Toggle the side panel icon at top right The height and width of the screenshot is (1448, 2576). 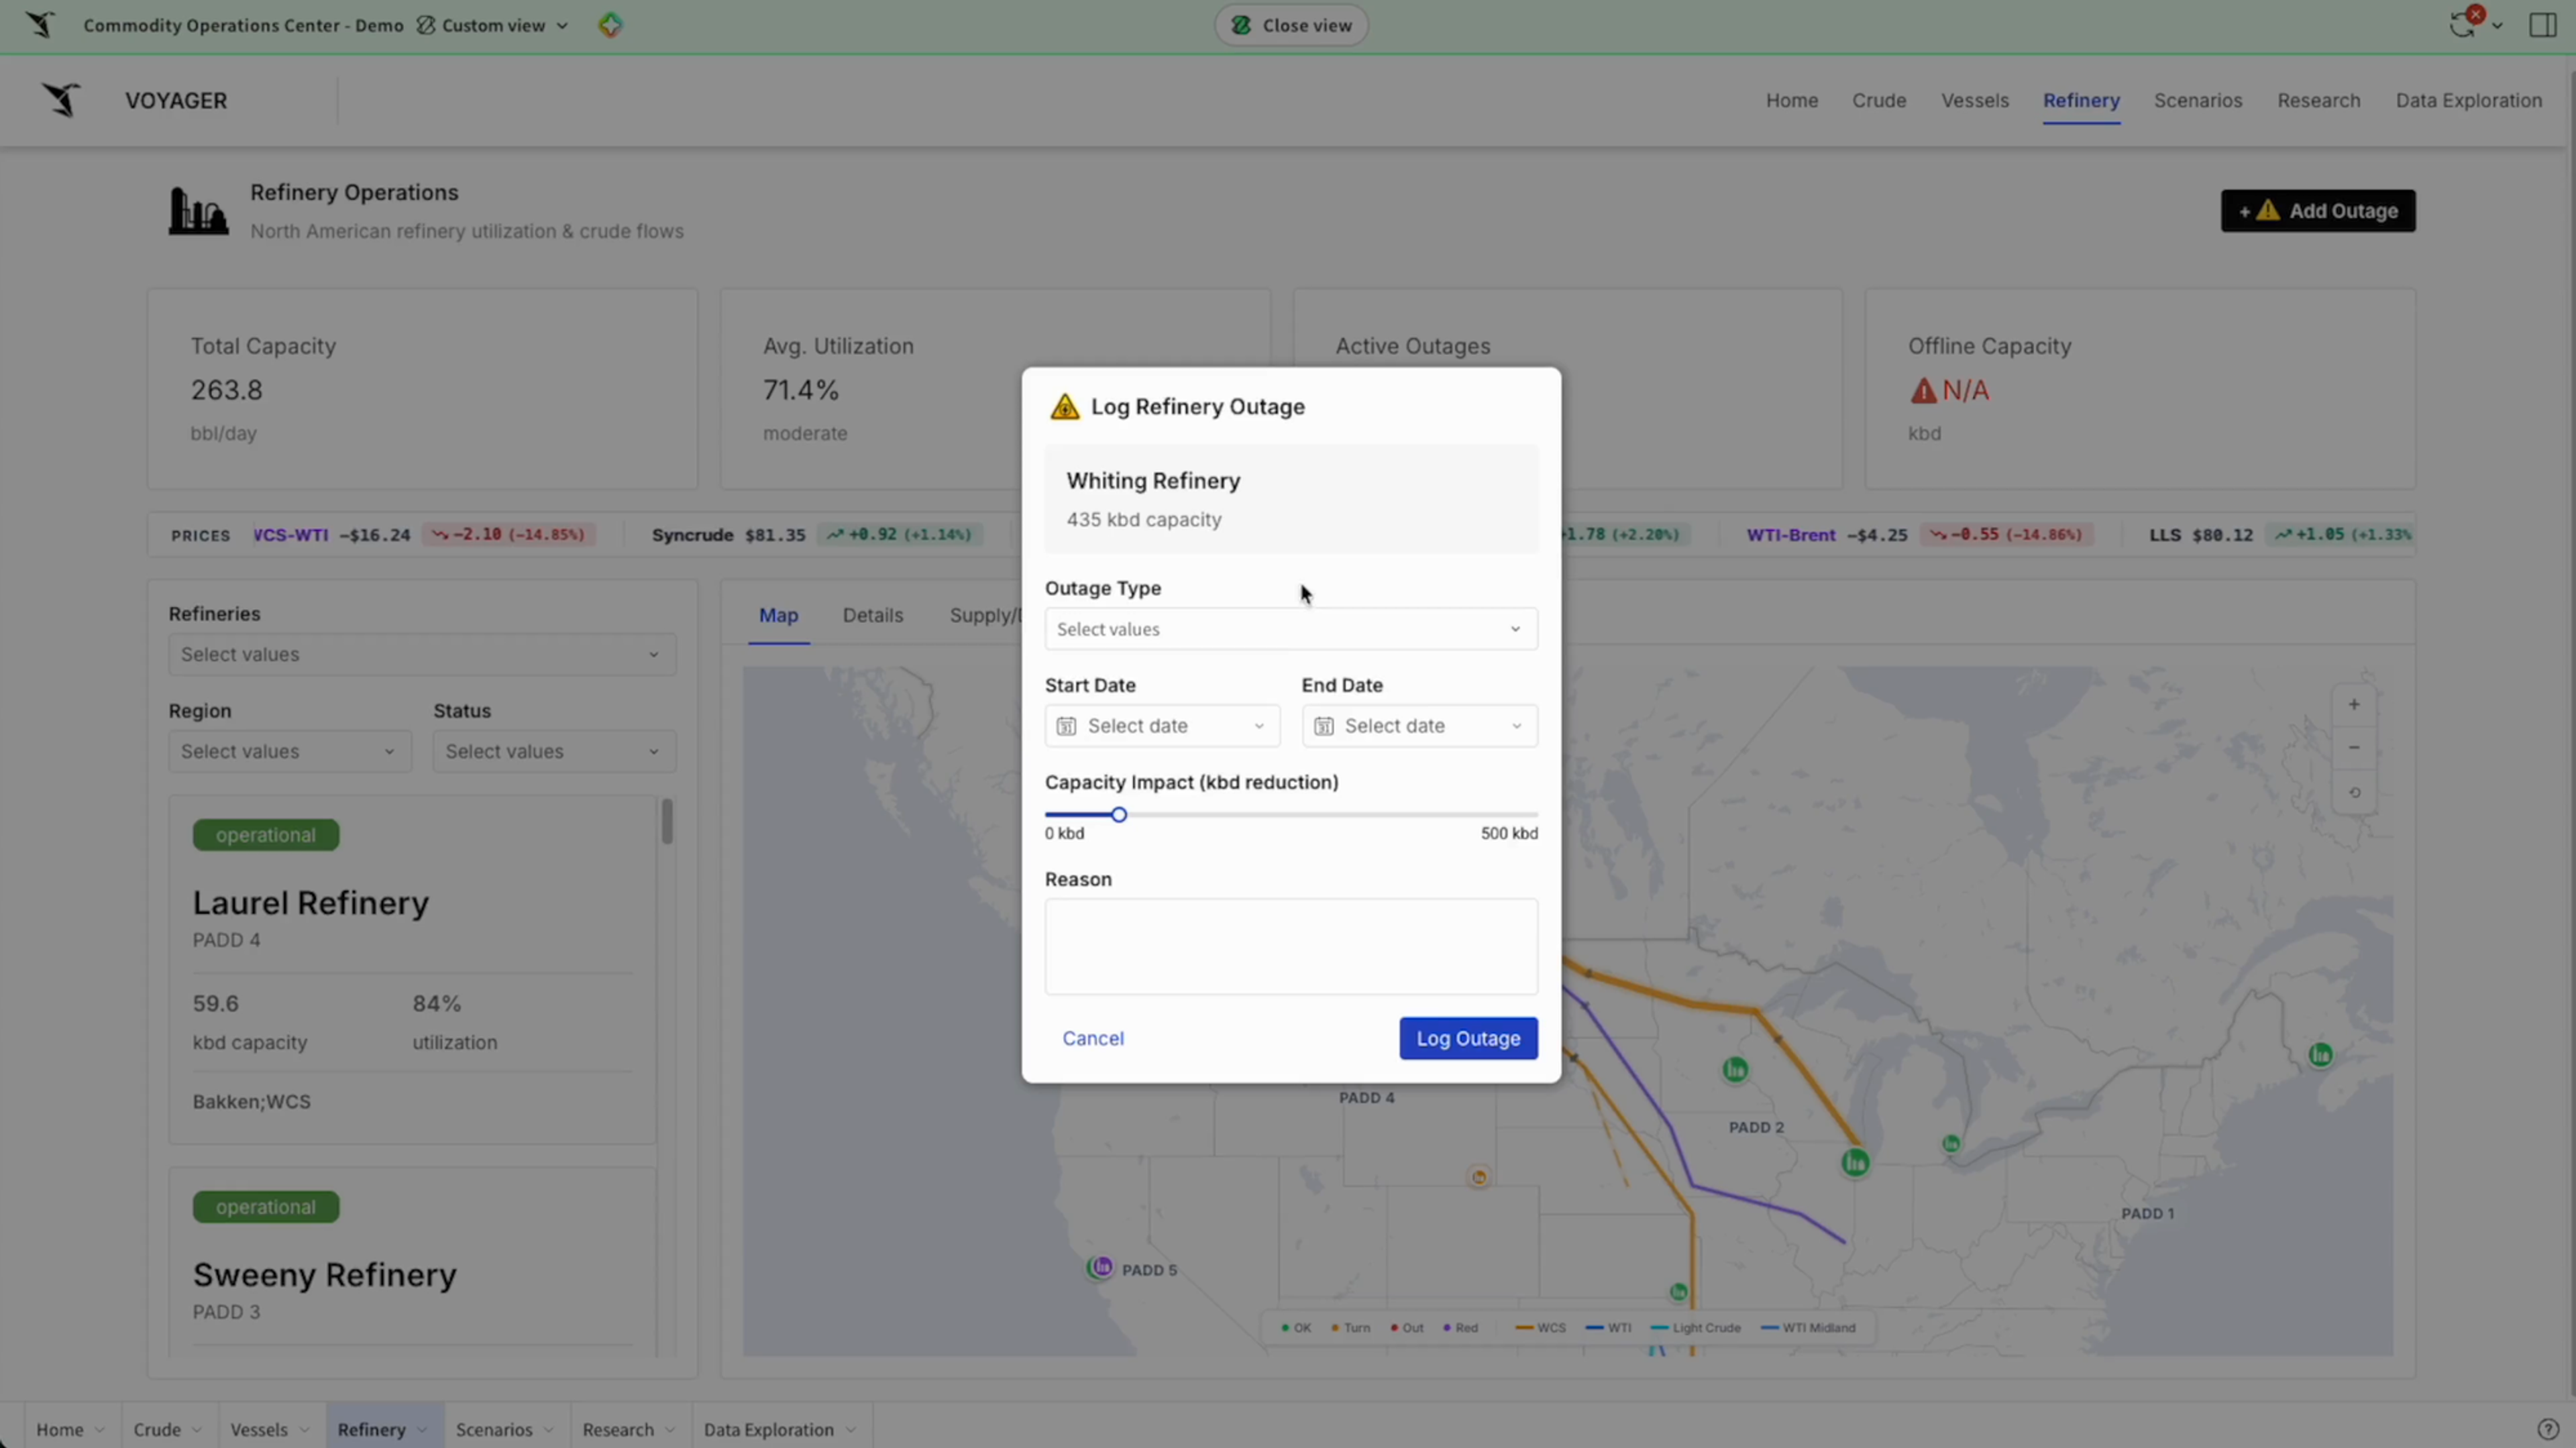pos(2542,25)
